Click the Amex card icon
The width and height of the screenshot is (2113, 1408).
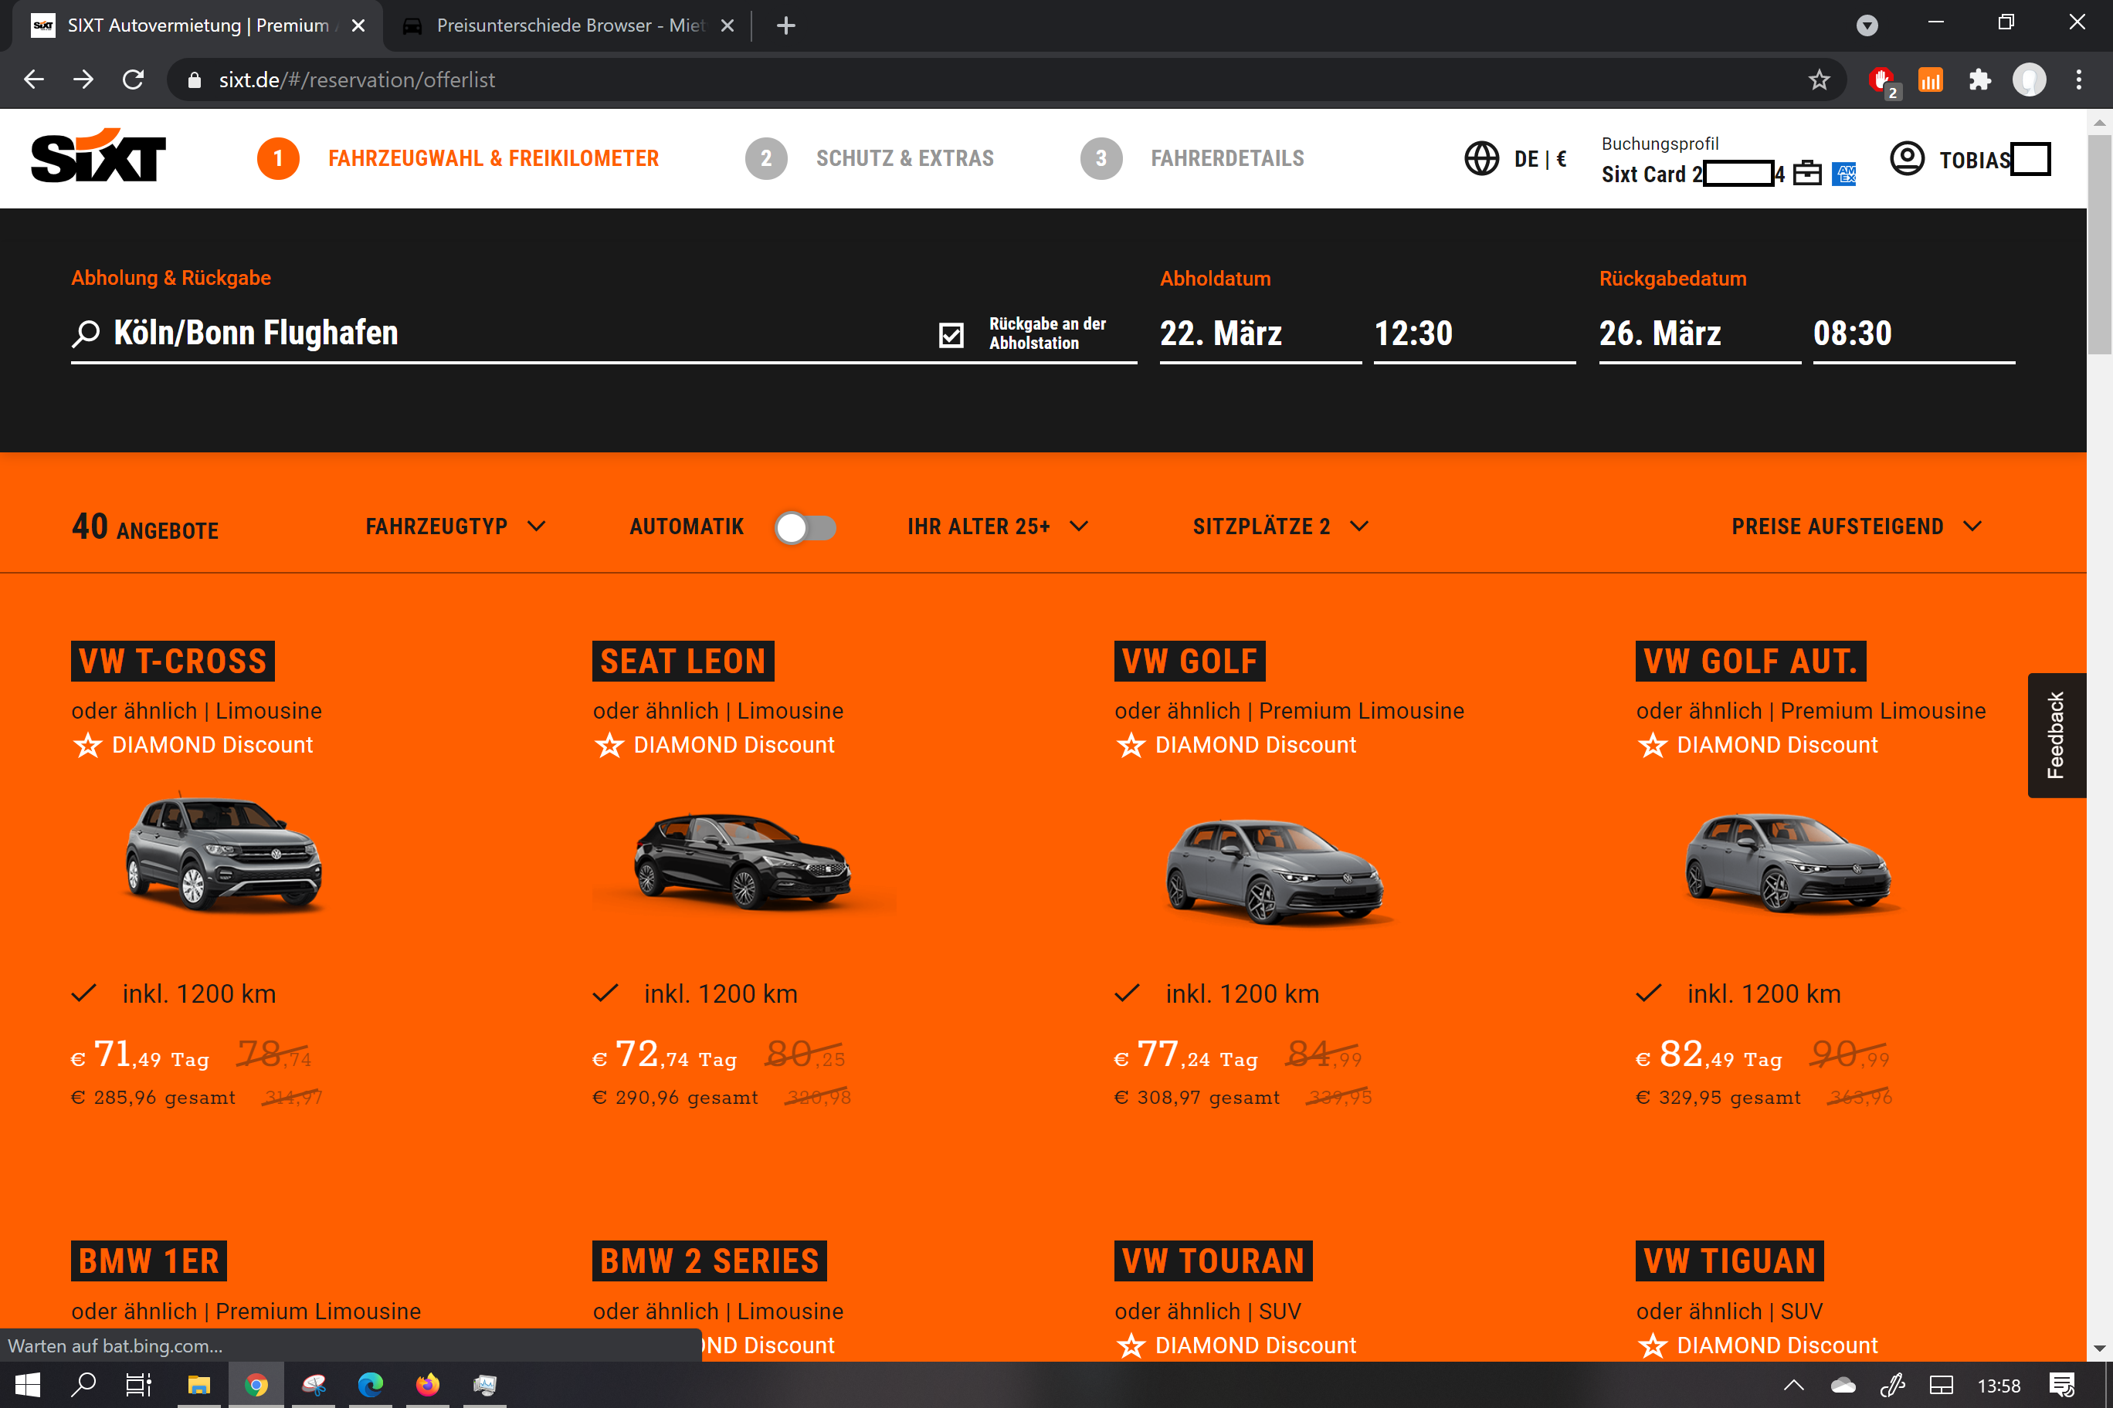tap(1844, 174)
